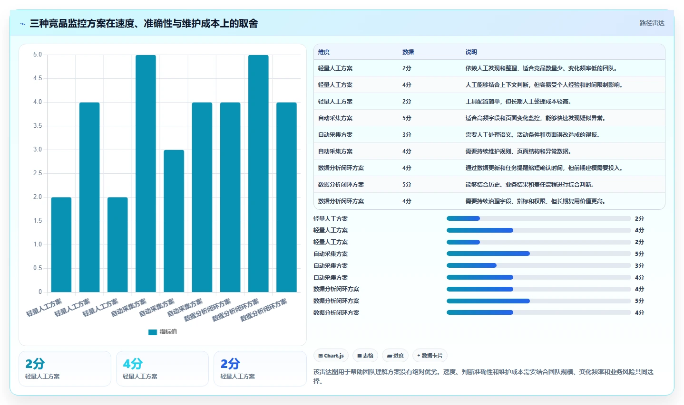Click the 自动采集方案 5分 progress bar
The image size is (684, 405).
pyautogui.click(x=538, y=254)
